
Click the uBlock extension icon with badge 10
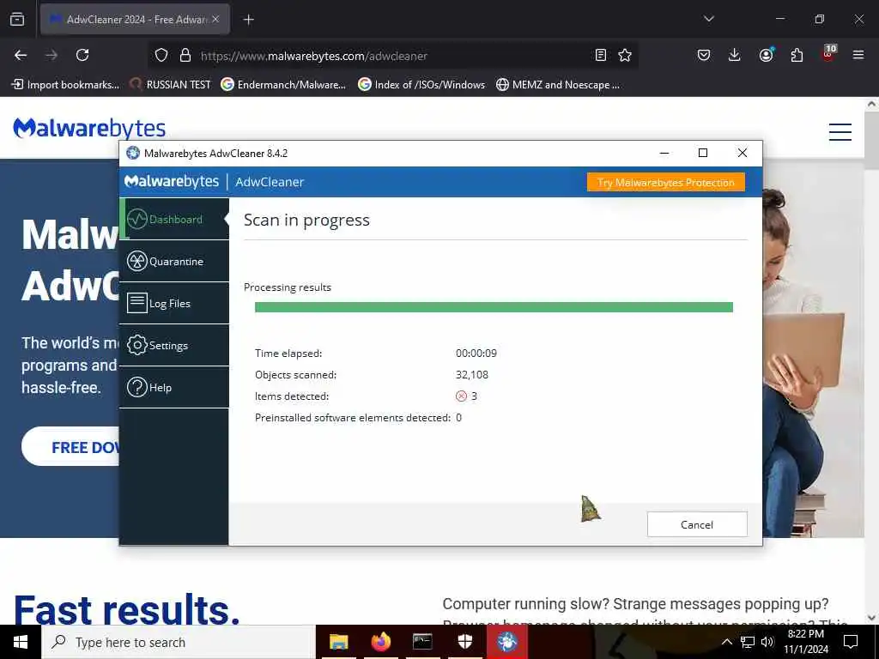pos(828,54)
